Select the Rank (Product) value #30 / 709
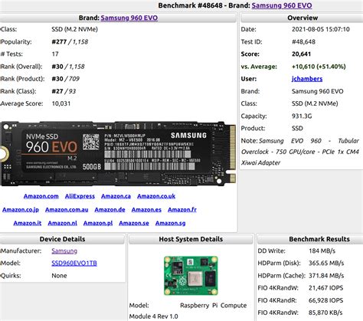Image resolution: width=363 pixels, height=321 pixels. tap(65, 79)
